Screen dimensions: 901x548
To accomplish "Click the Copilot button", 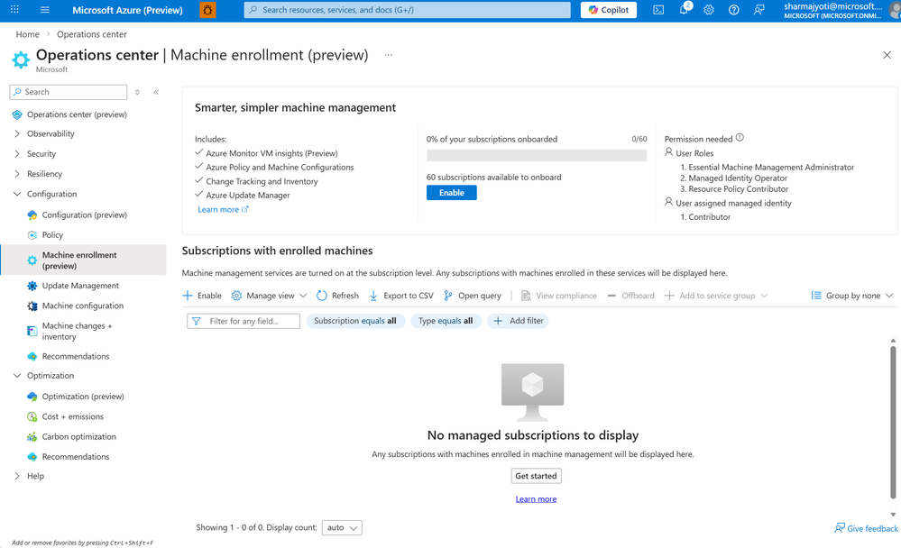I will click(609, 10).
